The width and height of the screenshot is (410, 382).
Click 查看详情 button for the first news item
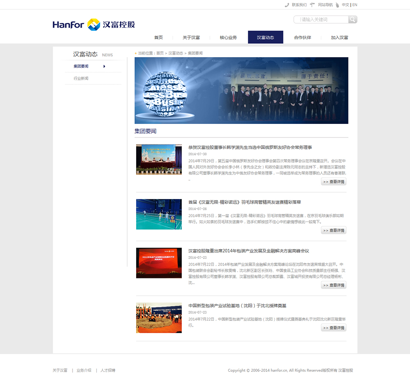click(x=333, y=181)
